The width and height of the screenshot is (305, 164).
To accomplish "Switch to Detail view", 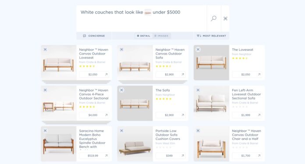I will tap(144, 36).
